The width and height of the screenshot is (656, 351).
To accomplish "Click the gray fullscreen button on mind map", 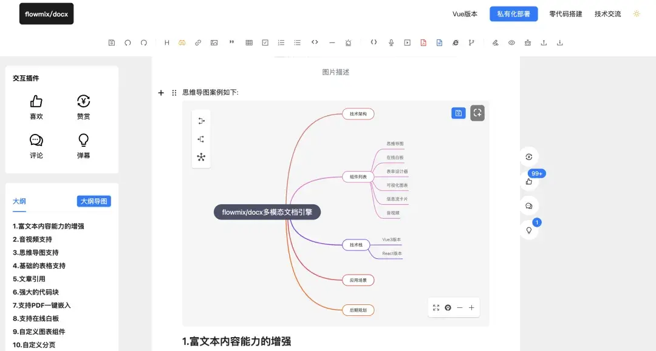I will tap(477, 113).
